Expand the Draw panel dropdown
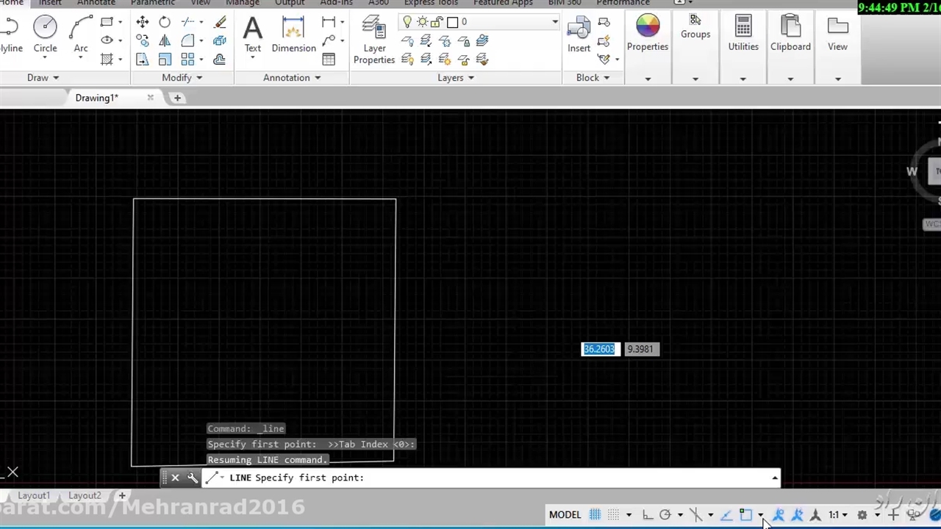The height and width of the screenshot is (529, 941). tap(43, 78)
